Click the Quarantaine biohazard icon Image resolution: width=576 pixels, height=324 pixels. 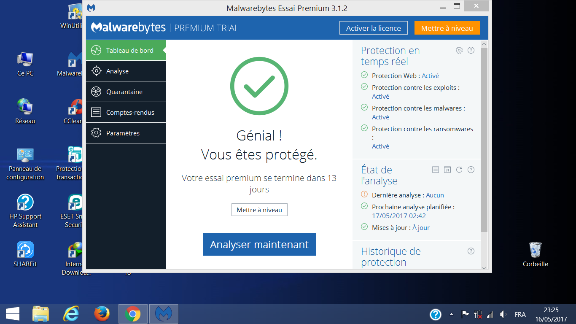[96, 92]
